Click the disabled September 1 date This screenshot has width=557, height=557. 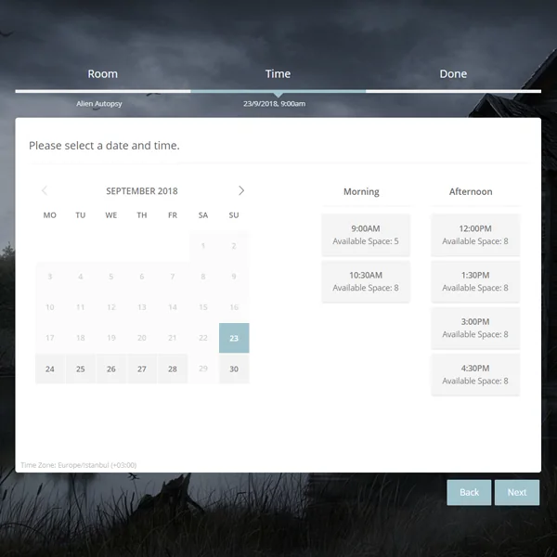[x=203, y=246]
